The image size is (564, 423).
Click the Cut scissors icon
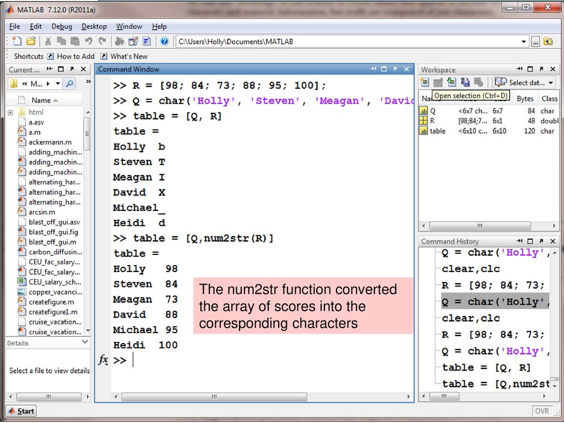click(x=48, y=41)
